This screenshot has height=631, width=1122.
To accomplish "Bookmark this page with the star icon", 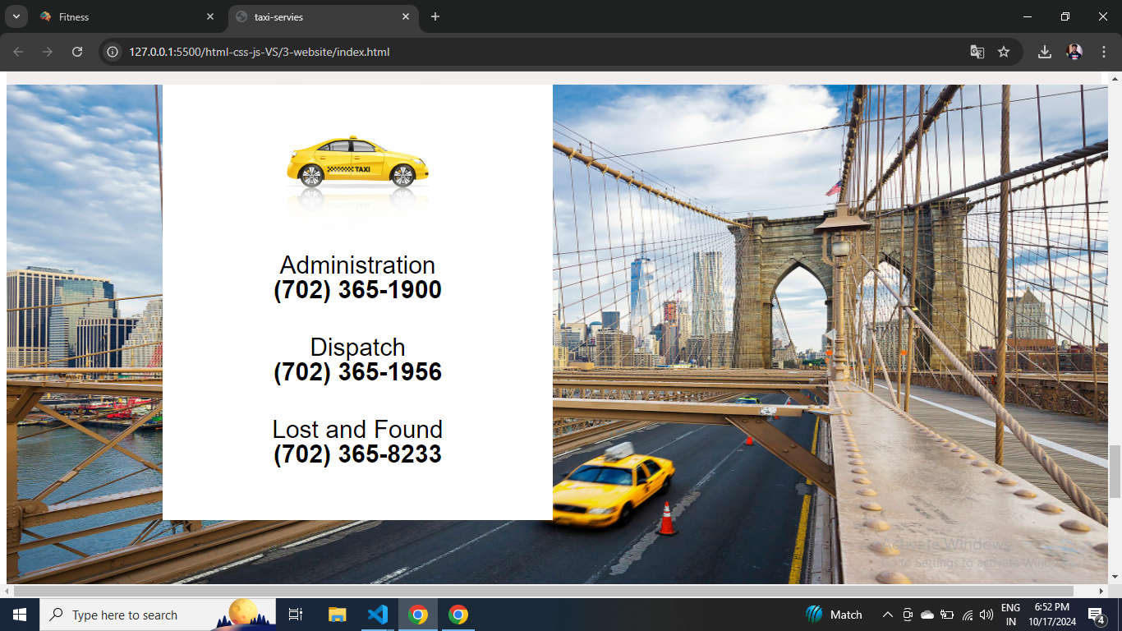I will pyautogui.click(x=1004, y=52).
